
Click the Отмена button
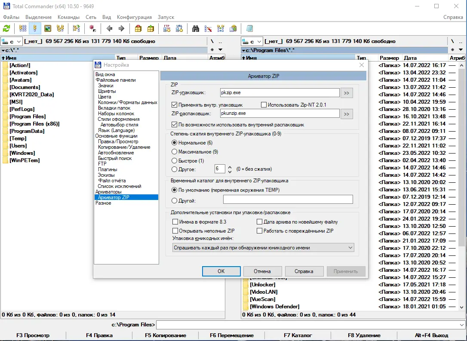(262, 271)
